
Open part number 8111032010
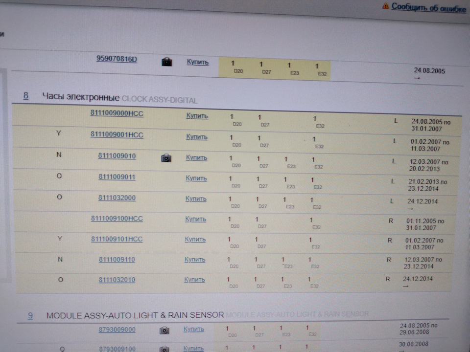[x=117, y=280]
